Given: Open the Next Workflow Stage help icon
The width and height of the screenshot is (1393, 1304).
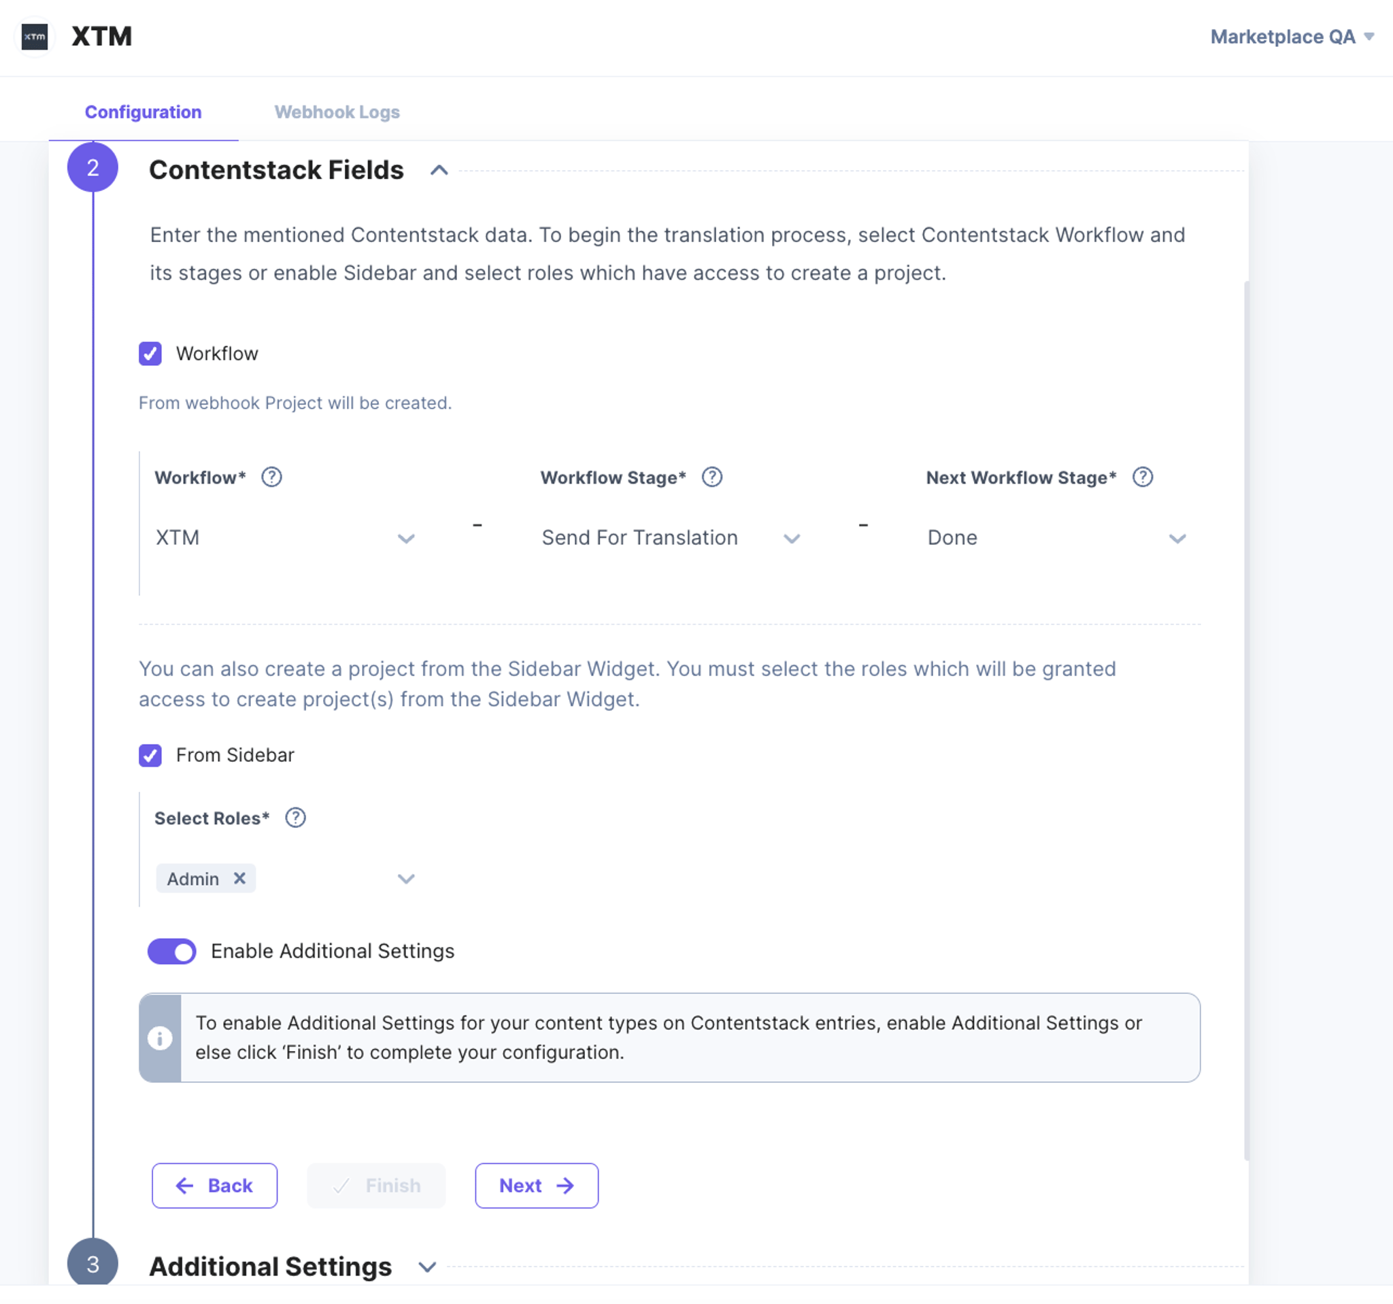Looking at the screenshot, I should [x=1143, y=477].
